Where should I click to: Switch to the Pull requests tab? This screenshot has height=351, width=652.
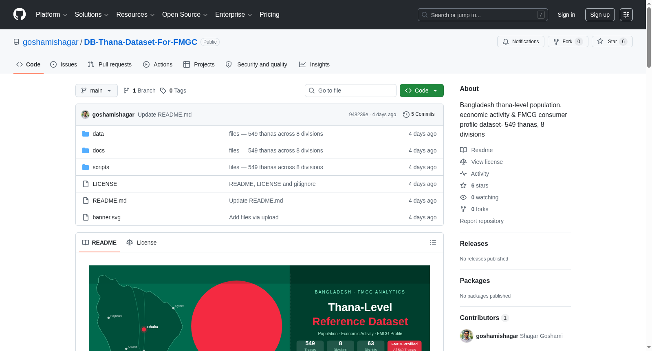point(110,64)
